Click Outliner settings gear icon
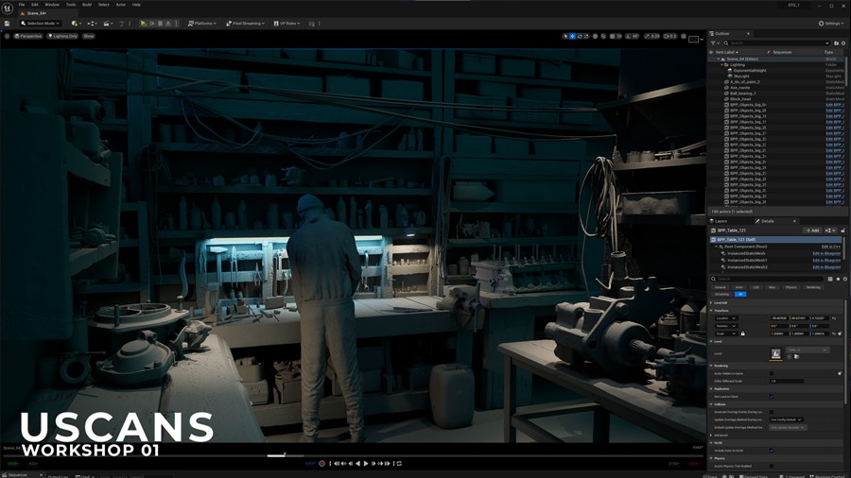 [x=843, y=43]
